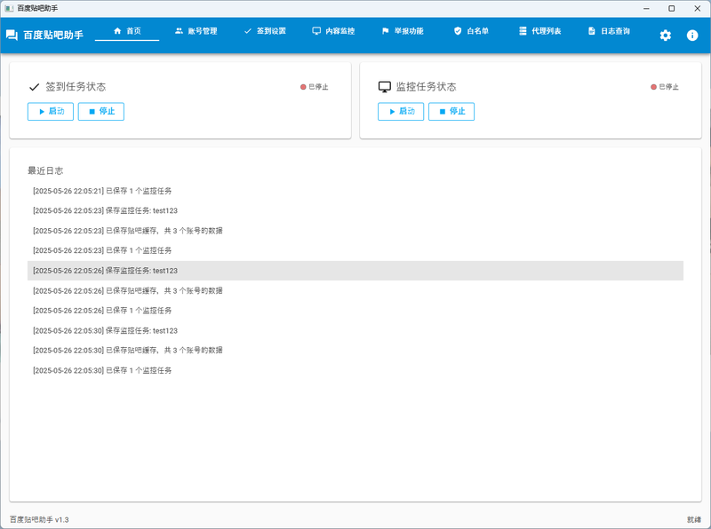711x529 pixels.
Task: Switch to the 首页 tab
Action: [127, 31]
